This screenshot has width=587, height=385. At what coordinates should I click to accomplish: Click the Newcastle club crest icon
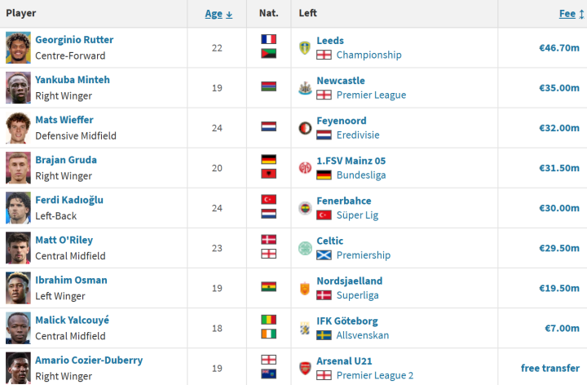(305, 87)
